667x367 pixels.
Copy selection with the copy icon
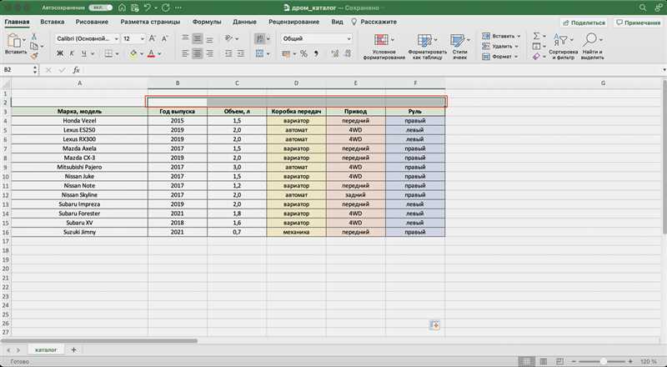33,46
